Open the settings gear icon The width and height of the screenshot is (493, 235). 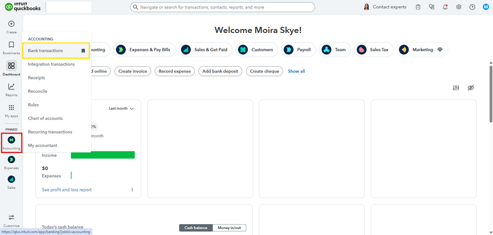click(459, 7)
